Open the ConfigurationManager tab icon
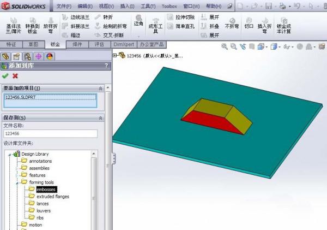The image size is (327, 230). 28,56
